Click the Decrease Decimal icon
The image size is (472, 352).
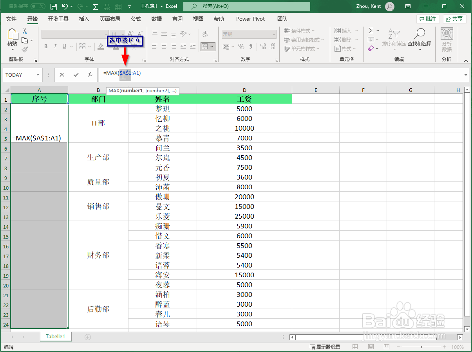[272, 47]
